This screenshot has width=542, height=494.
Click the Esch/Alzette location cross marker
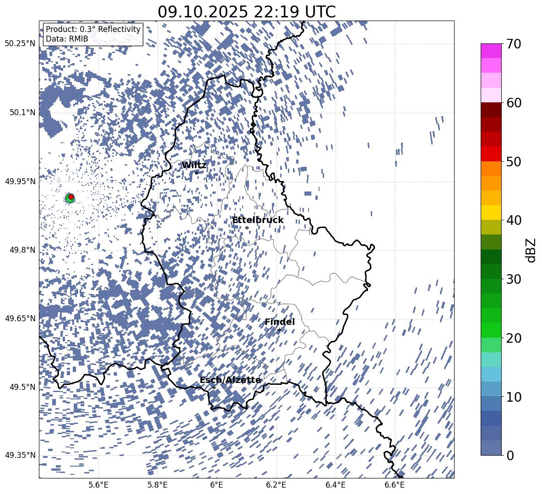[x=214, y=388]
